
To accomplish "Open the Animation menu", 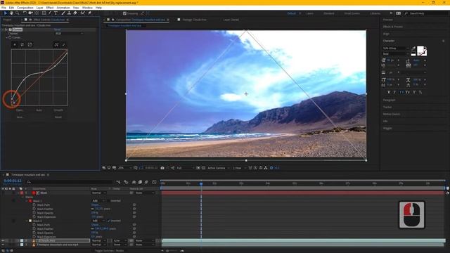I will (63, 8).
